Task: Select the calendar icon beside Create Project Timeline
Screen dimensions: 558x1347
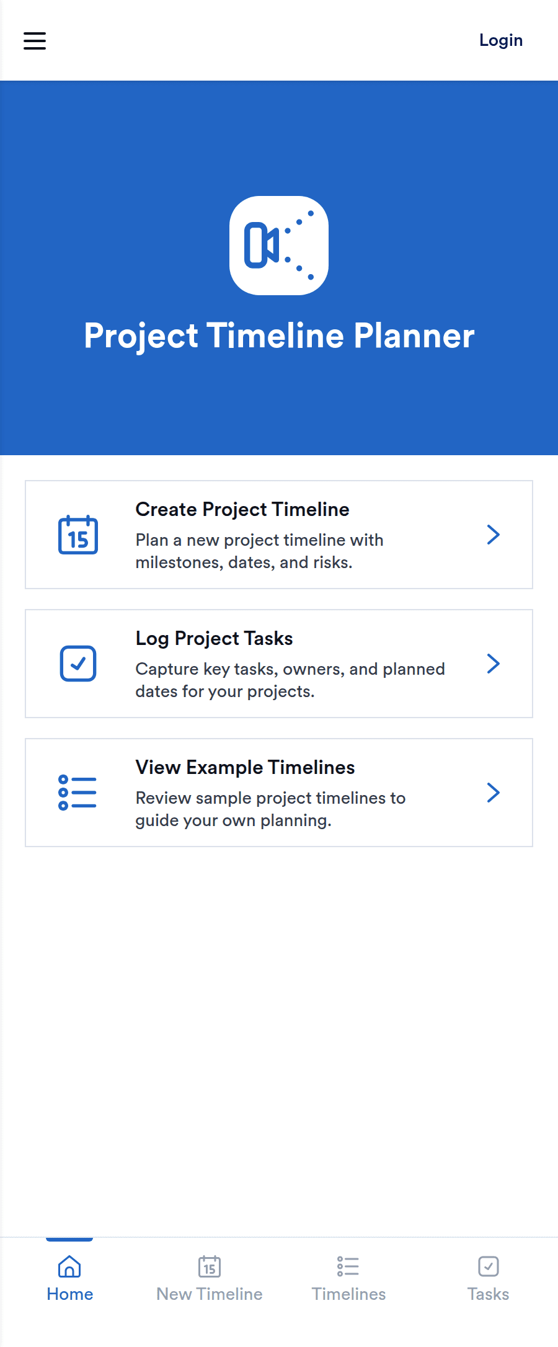Action: pos(77,536)
